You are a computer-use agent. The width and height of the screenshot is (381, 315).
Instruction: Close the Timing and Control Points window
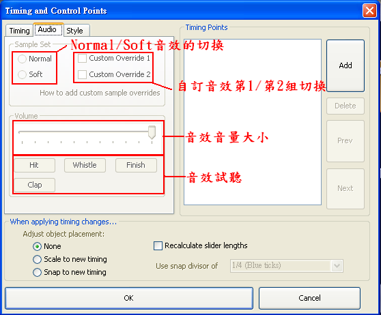(x=369, y=11)
